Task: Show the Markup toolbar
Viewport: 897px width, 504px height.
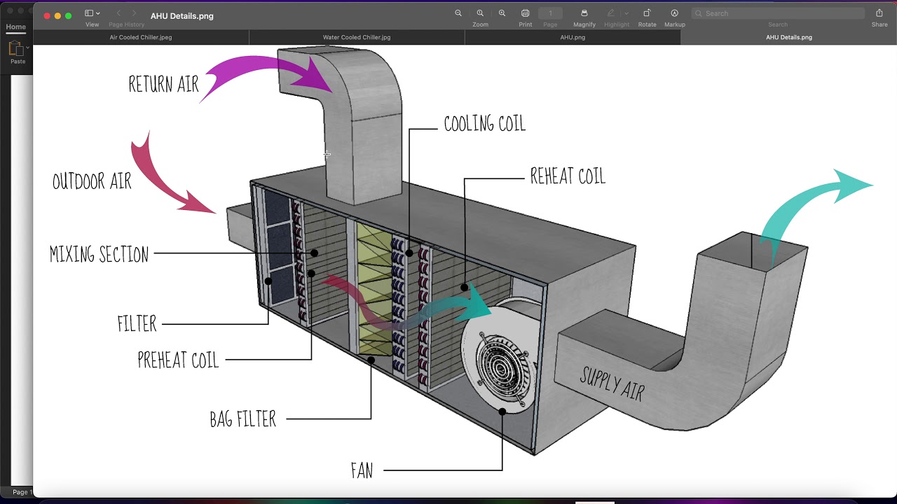Action: coord(674,13)
